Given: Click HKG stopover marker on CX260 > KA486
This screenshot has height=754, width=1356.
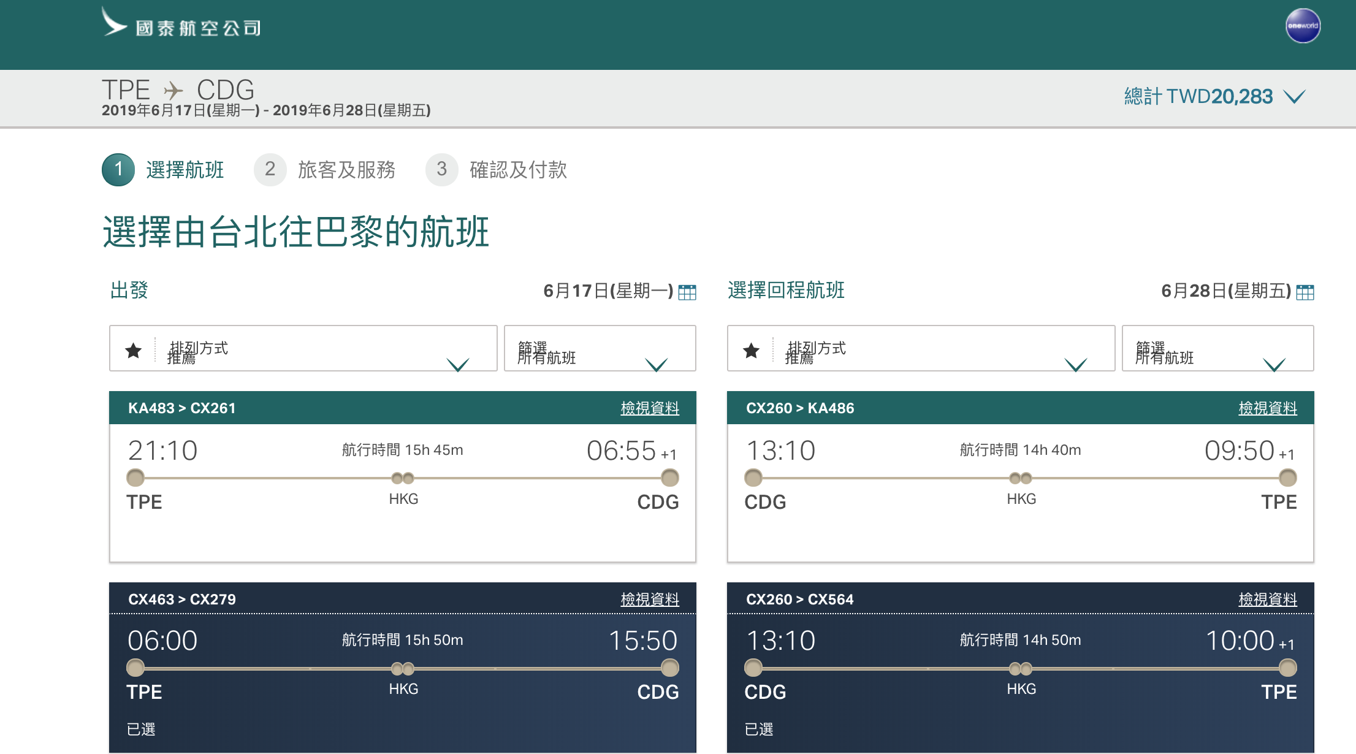Looking at the screenshot, I should pos(1021,478).
